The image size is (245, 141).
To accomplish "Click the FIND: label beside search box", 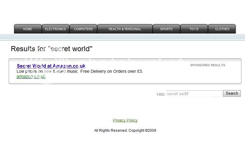I will coord(161,95).
